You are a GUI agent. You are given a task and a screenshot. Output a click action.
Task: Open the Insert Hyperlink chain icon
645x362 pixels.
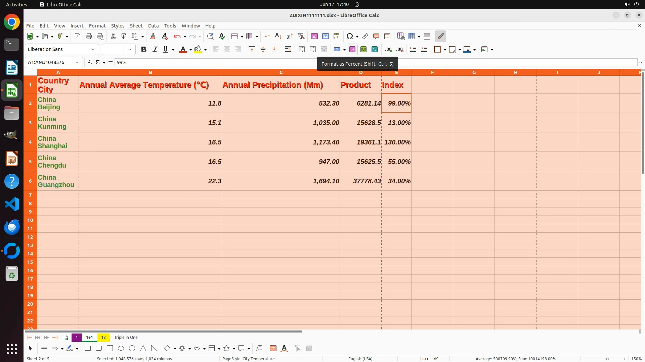[x=365, y=37]
